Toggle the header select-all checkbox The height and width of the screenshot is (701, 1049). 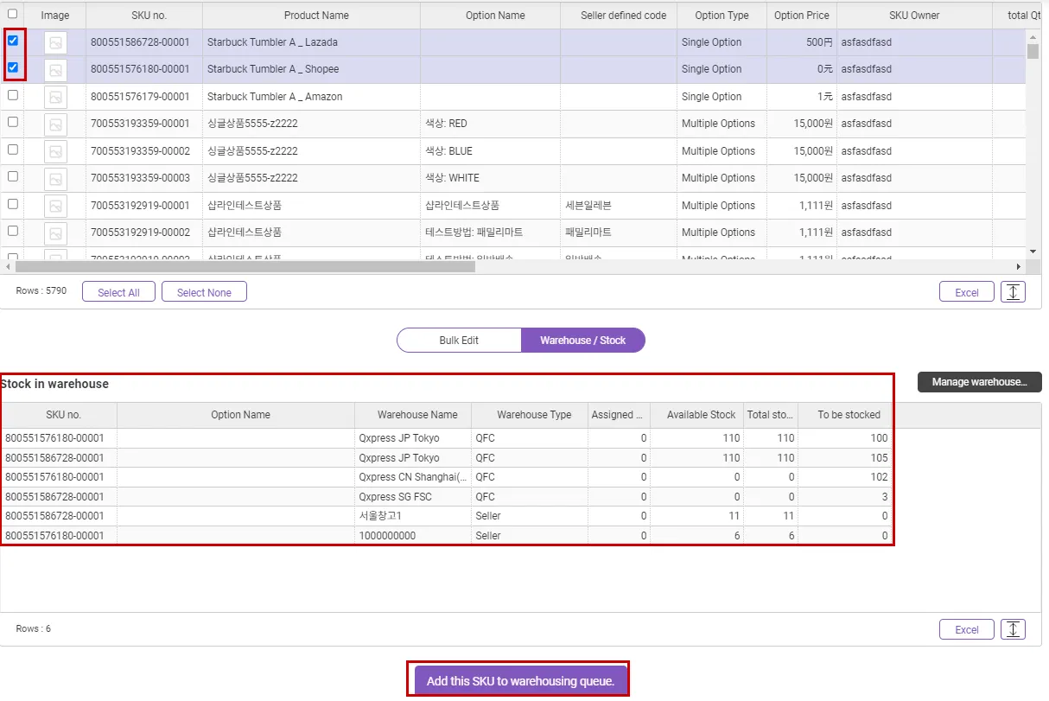12,14
